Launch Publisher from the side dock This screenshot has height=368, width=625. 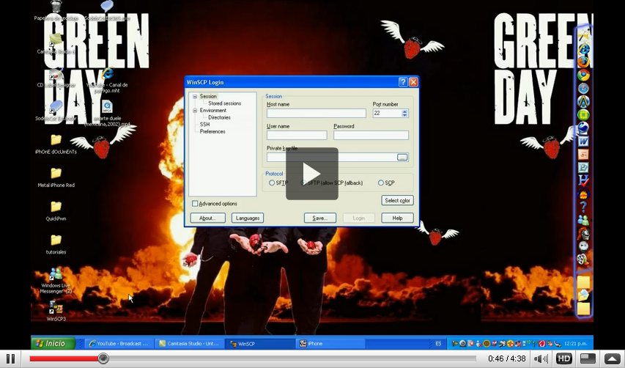click(583, 167)
